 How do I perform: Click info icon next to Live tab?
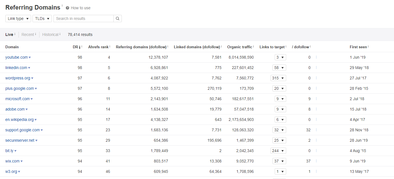coord(15,34)
